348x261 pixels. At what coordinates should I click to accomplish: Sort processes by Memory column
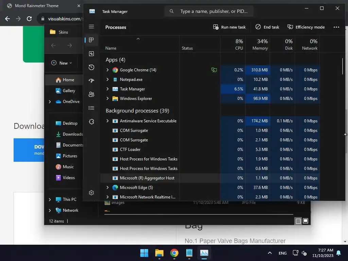[258, 44]
